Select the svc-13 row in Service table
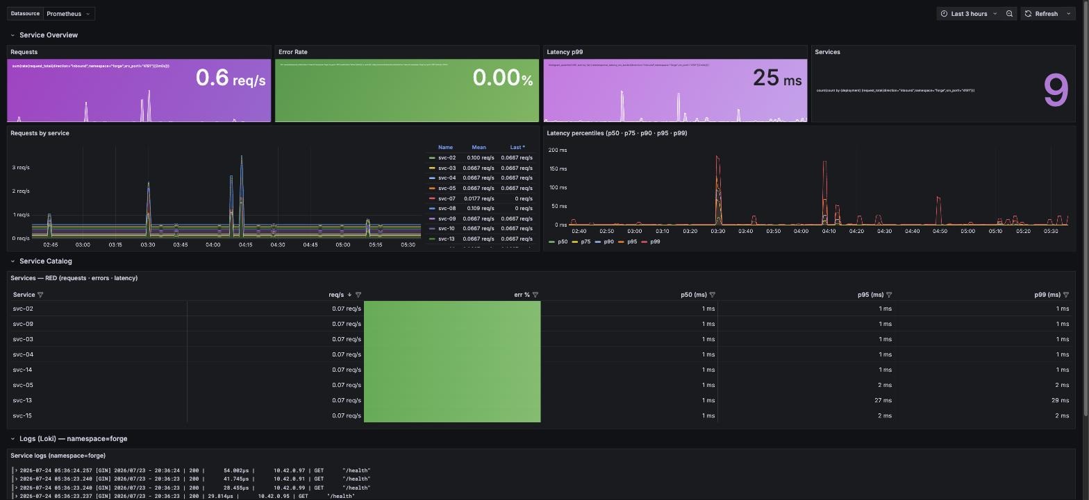The image size is (1089, 500). pos(541,400)
